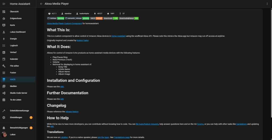Image resolution: width=272 pixels, height=140 pixels.
Task: Click the downloads 1.9M badge
Action: tap(111, 18)
